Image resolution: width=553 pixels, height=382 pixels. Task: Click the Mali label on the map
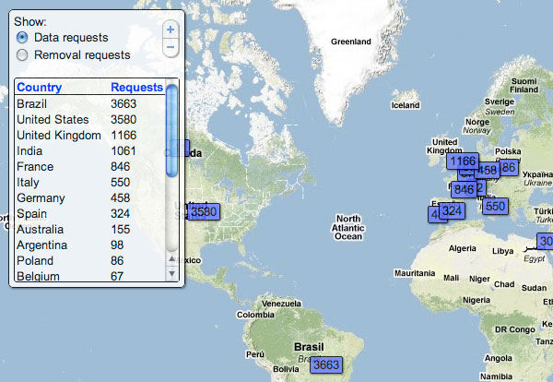(x=451, y=278)
